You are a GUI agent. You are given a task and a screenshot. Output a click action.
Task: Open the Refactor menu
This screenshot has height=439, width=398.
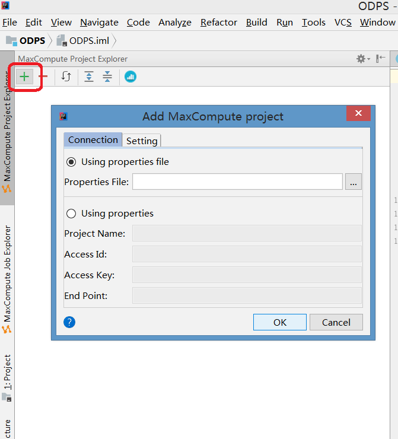click(x=219, y=23)
